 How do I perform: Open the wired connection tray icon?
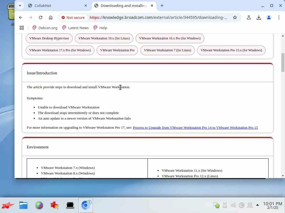[250, 205]
